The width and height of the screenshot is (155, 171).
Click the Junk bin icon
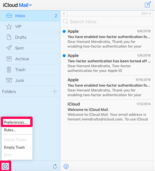pos(9,80)
